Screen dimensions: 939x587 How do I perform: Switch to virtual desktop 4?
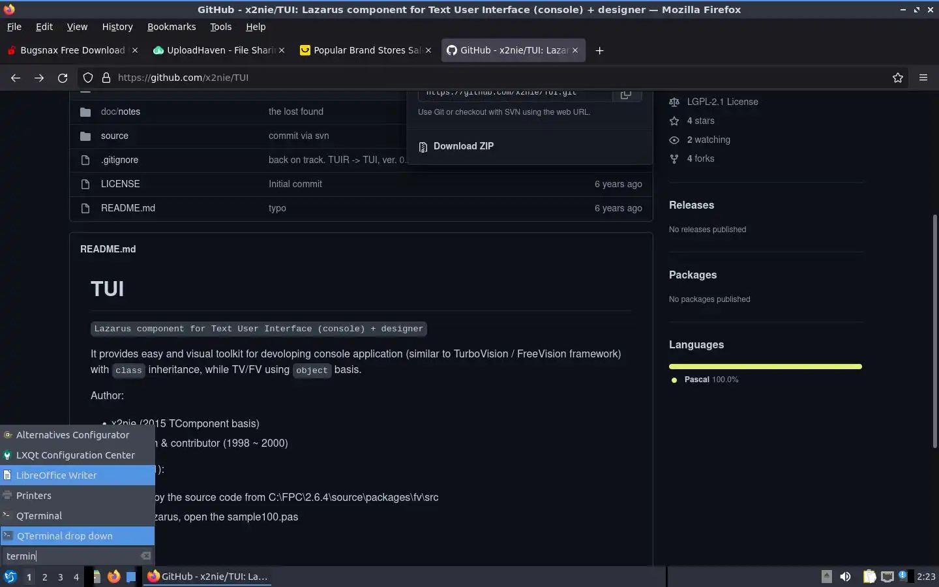pos(76,577)
